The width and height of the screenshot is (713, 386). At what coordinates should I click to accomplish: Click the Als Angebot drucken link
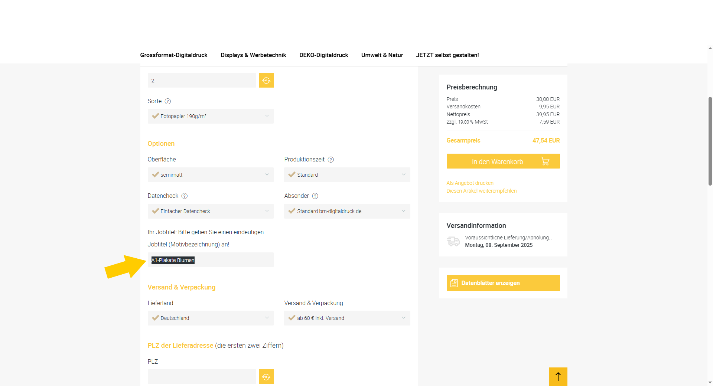click(470, 183)
